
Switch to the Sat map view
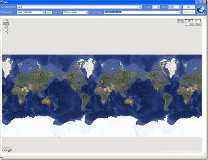[189, 21]
